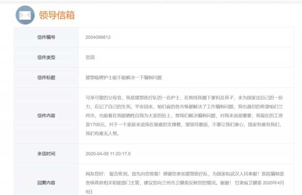Click the last content line 我们有难无人帮
The image size is (302, 195).
(102, 134)
